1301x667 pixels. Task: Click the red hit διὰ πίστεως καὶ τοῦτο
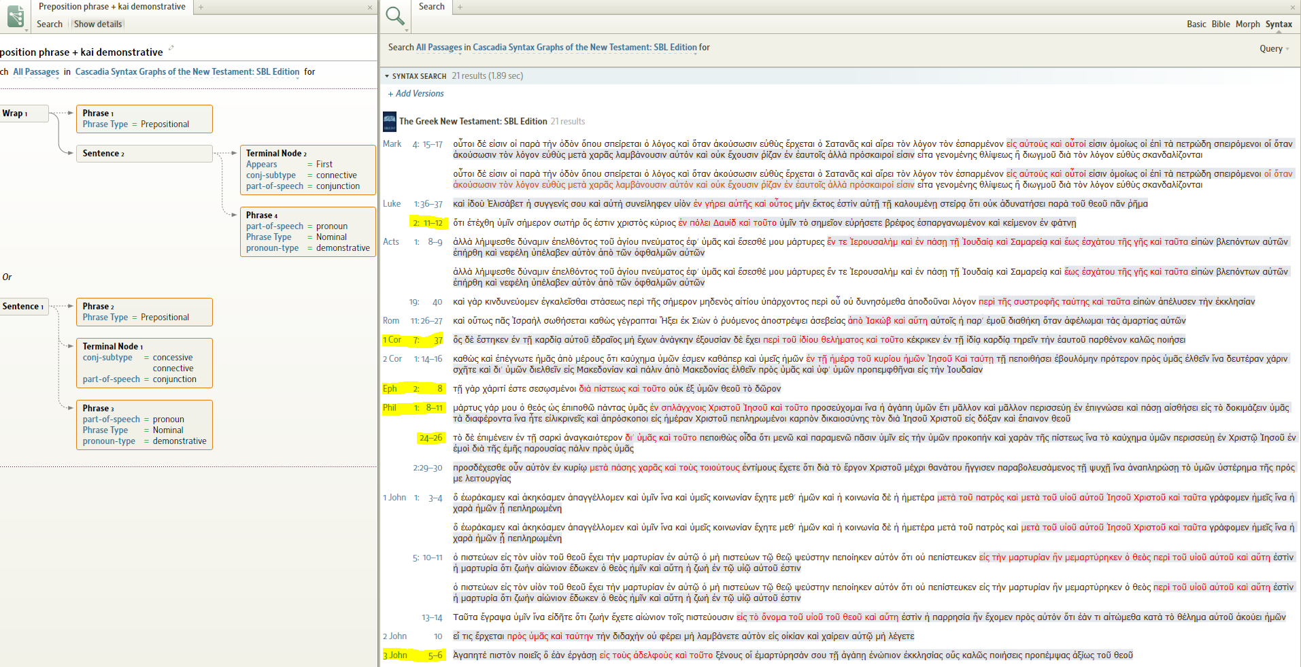tap(622, 389)
